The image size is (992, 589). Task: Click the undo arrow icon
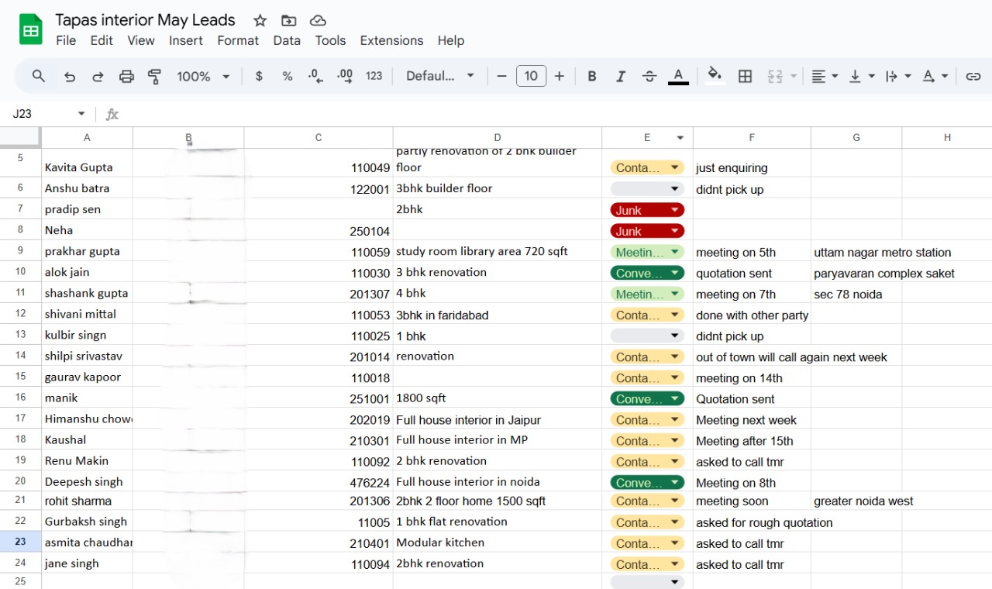click(x=70, y=76)
